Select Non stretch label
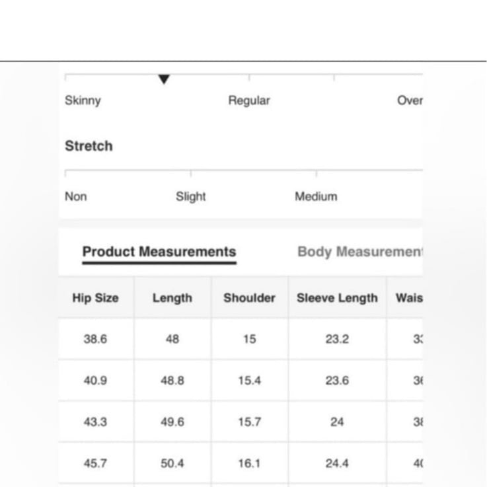Screen dimensions: 487x487 76,197
